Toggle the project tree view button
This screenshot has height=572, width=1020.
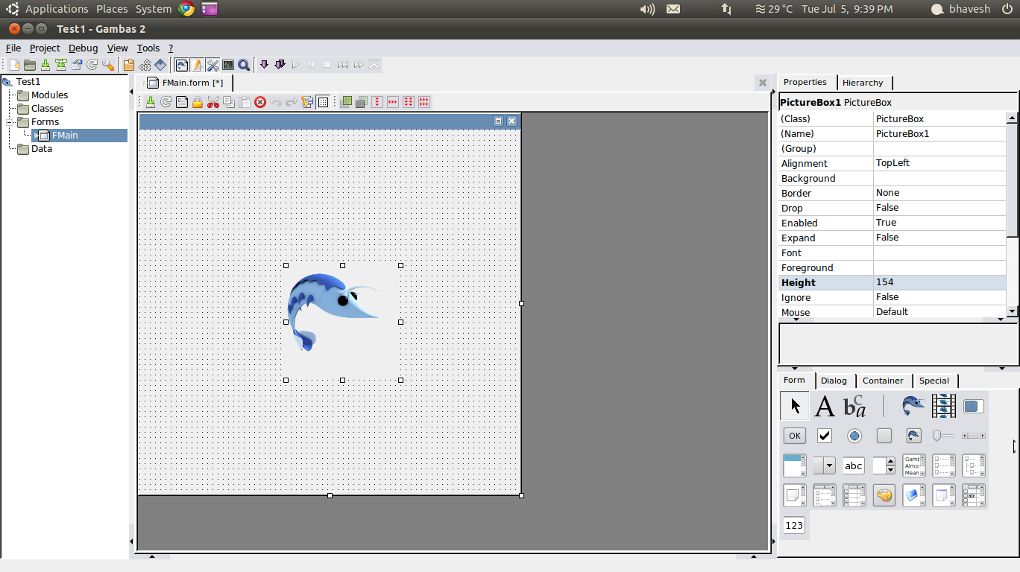(x=181, y=65)
